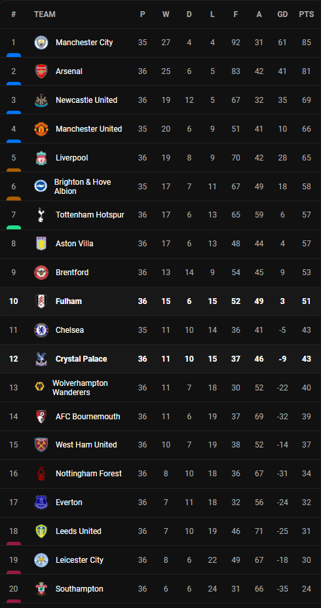Click the Leeds United crest icon
The image size is (321, 608).
pos(41,531)
